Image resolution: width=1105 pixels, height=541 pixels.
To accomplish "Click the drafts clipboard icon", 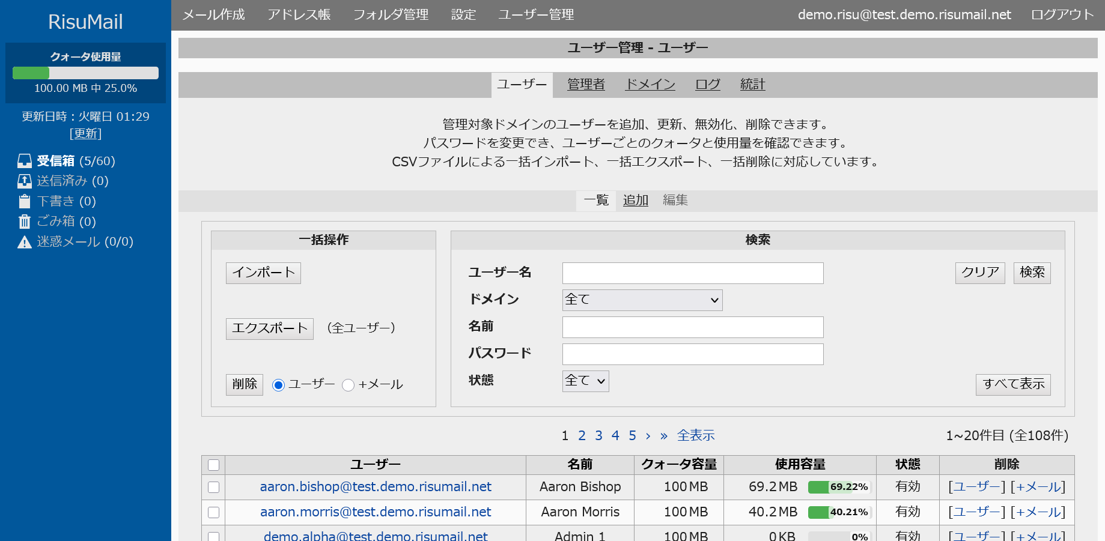I will coord(25,201).
